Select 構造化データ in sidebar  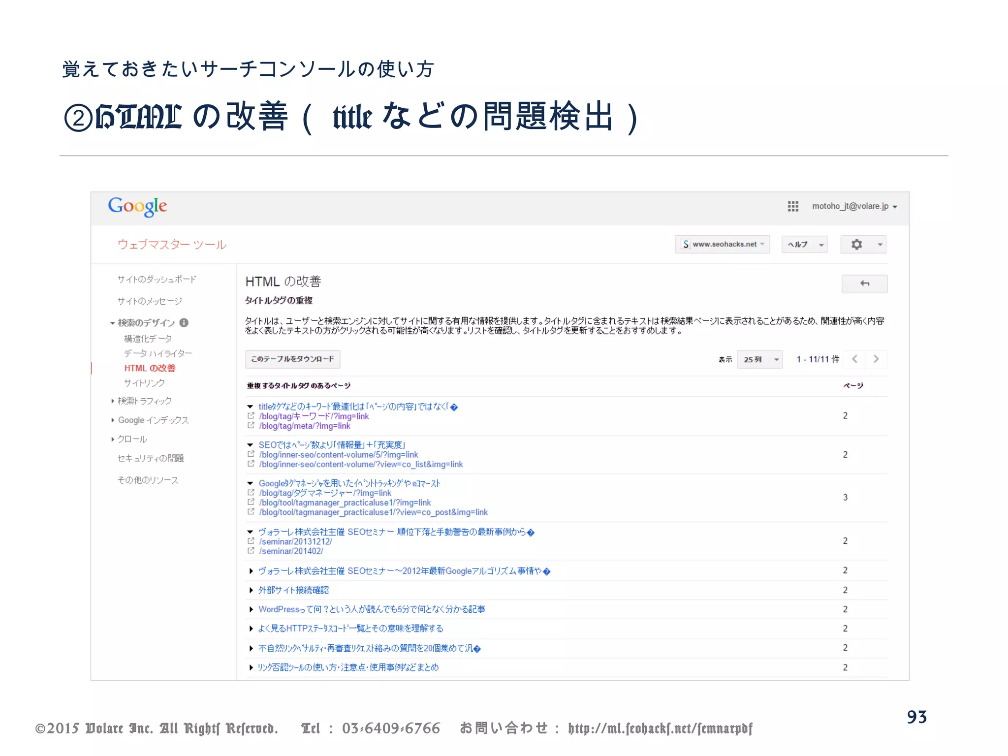click(x=148, y=338)
